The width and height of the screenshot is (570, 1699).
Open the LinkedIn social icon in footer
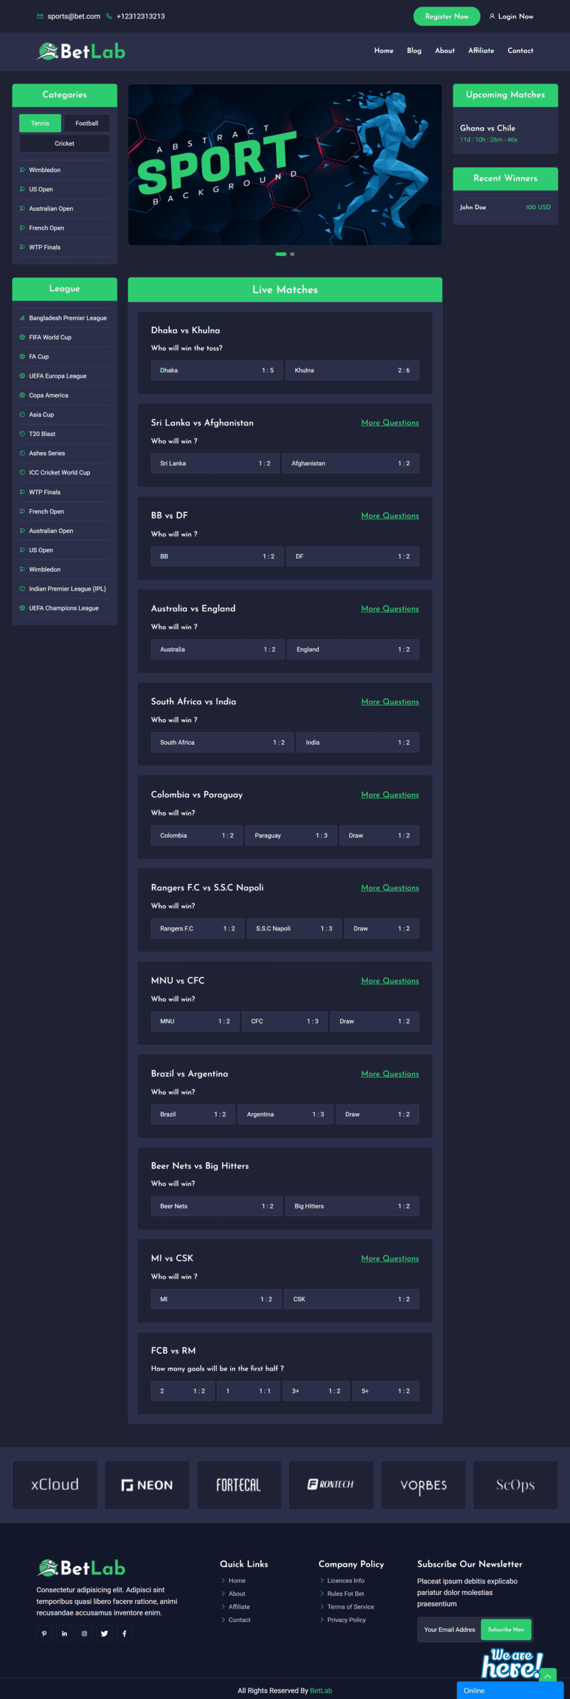[x=64, y=1633]
